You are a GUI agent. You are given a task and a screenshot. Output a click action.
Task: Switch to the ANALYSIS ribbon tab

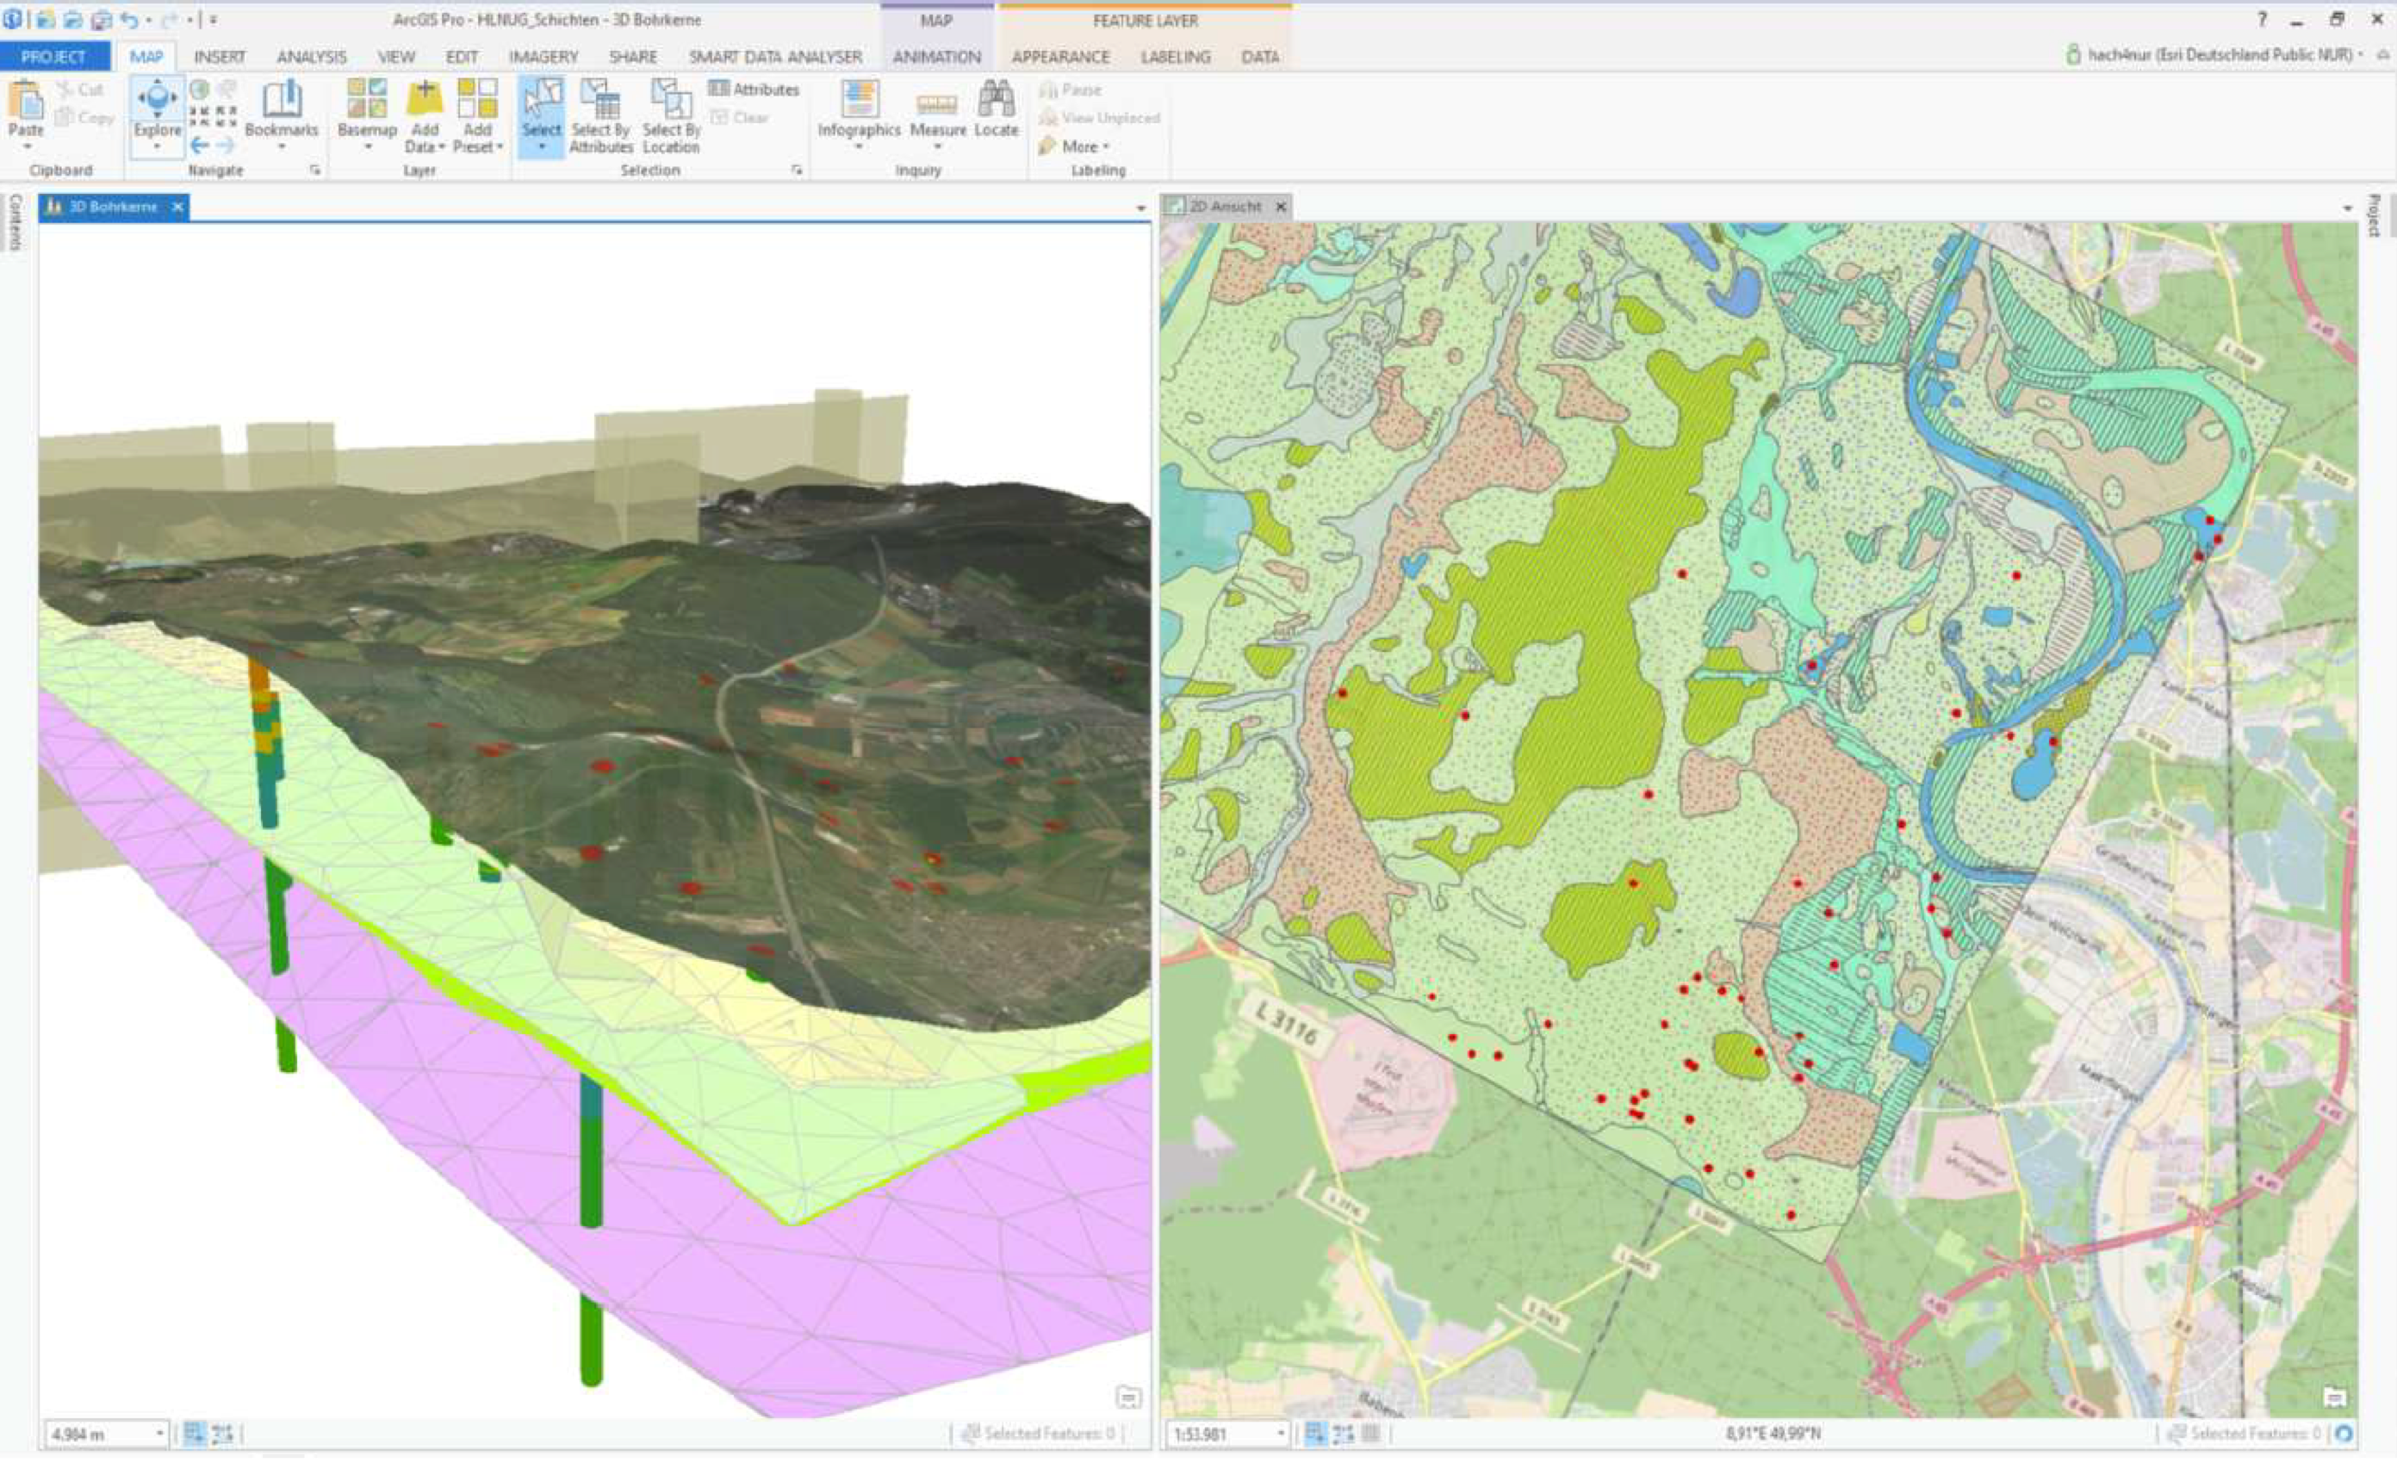311,57
